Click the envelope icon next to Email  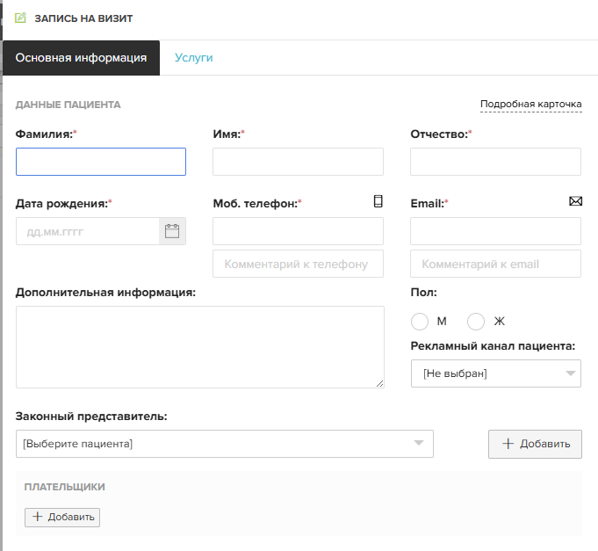point(575,201)
